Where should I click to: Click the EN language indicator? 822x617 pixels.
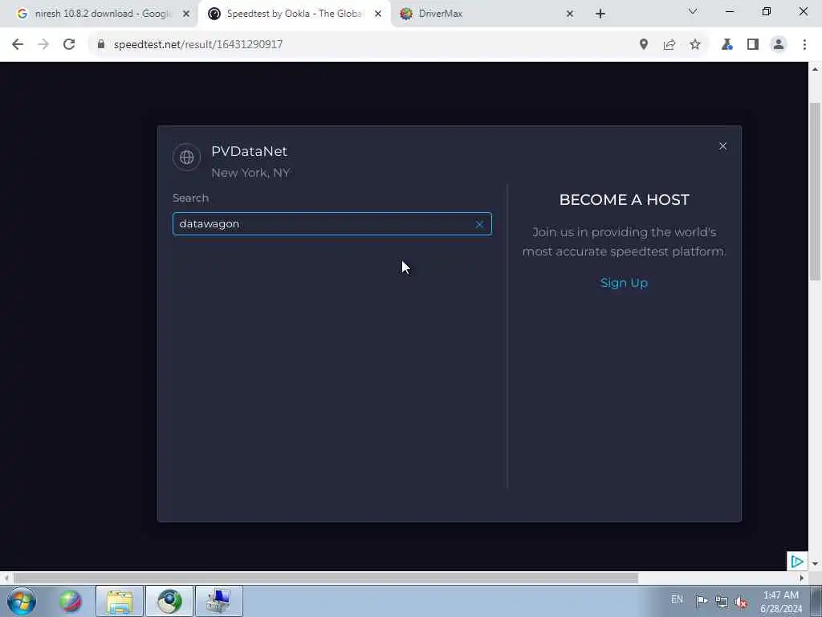click(x=677, y=599)
